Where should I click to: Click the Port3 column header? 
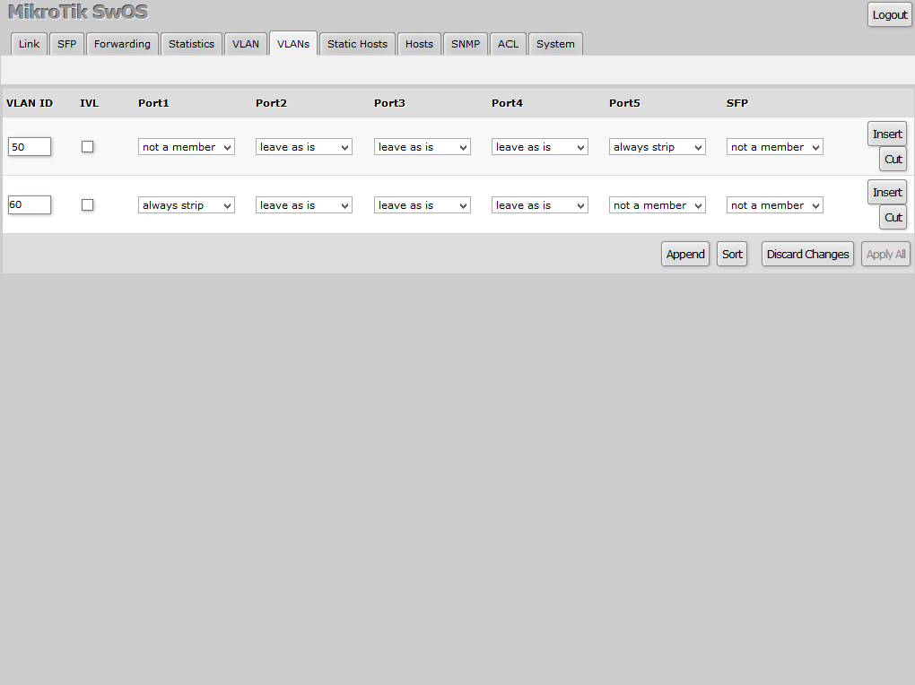(389, 103)
